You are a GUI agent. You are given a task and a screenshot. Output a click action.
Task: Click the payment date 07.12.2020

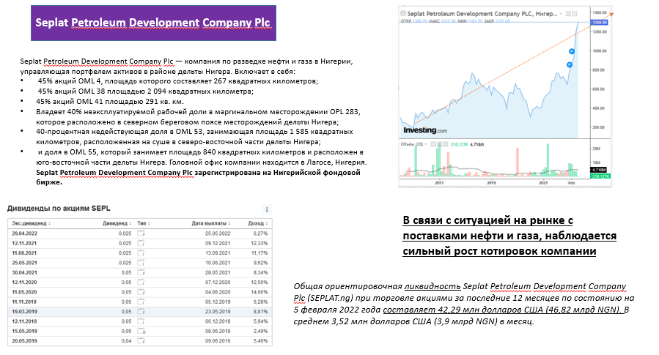pos(218,282)
